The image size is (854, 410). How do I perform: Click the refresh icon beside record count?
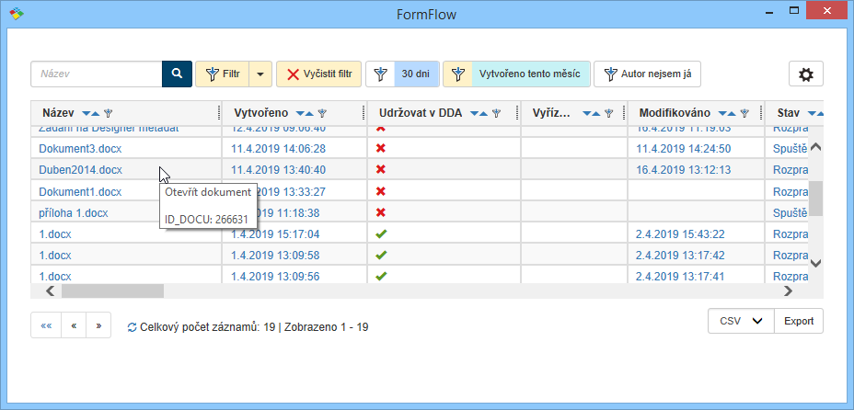click(x=132, y=327)
